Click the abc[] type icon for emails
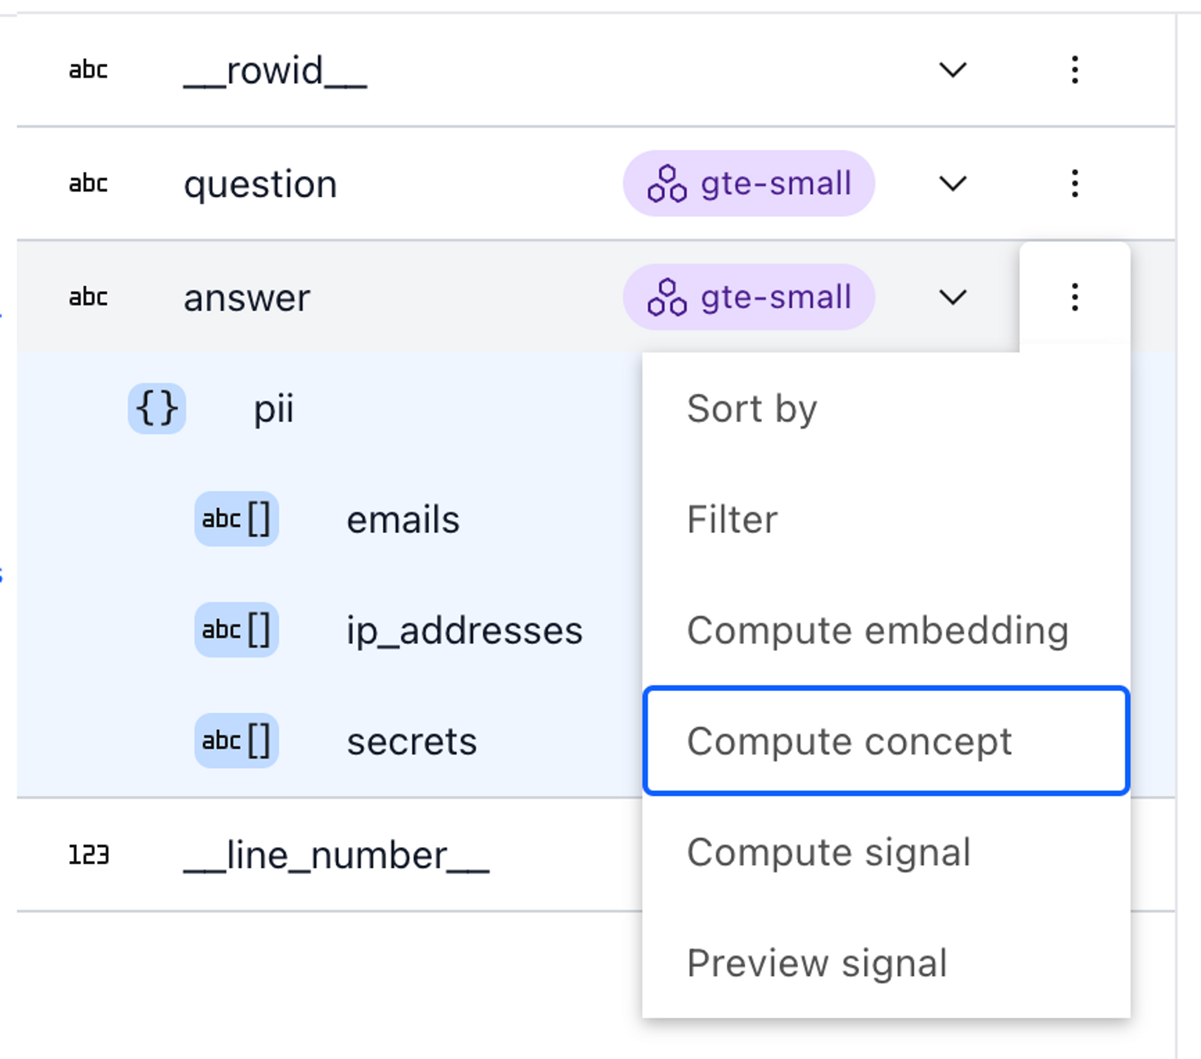The image size is (1201, 1059). [237, 519]
